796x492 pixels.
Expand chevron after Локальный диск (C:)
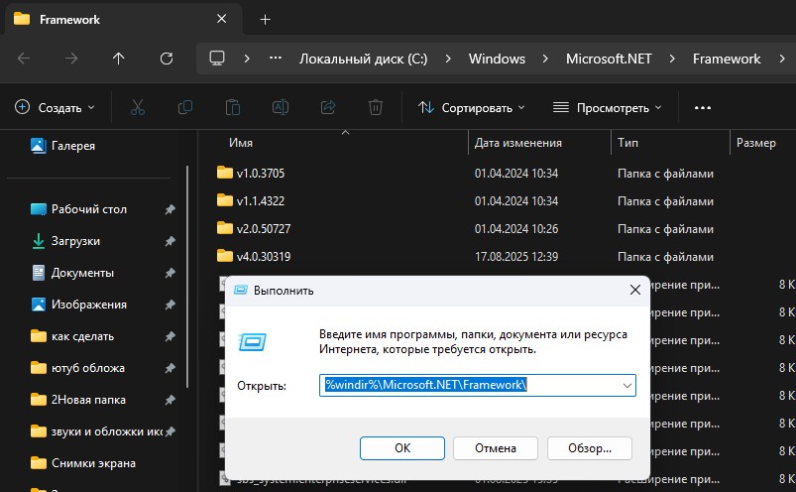pos(448,59)
